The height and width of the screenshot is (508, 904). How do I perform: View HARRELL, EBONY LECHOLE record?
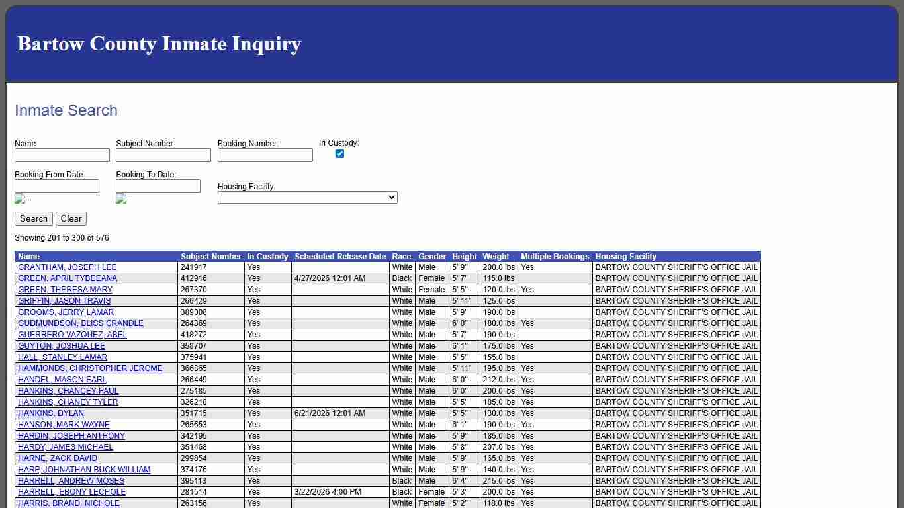(70, 492)
